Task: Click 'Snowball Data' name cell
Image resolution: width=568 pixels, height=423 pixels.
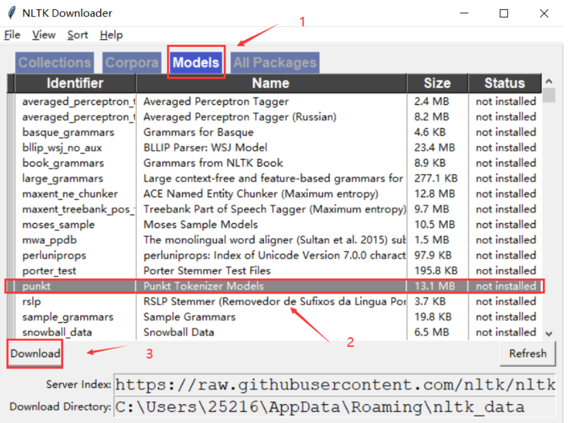Action: [x=179, y=332]
